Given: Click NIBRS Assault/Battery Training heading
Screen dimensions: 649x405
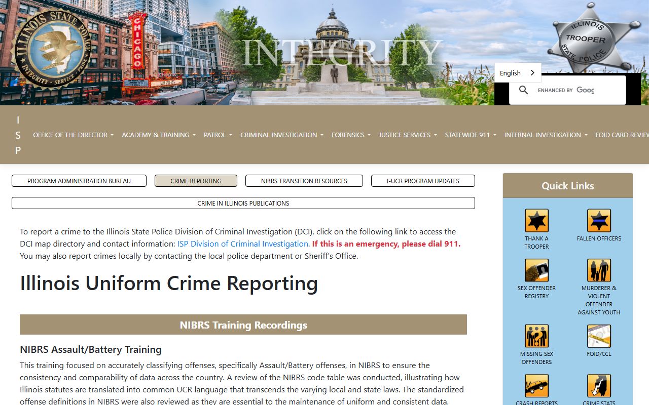Looking at the screenshot, I should tap(91, 349).
